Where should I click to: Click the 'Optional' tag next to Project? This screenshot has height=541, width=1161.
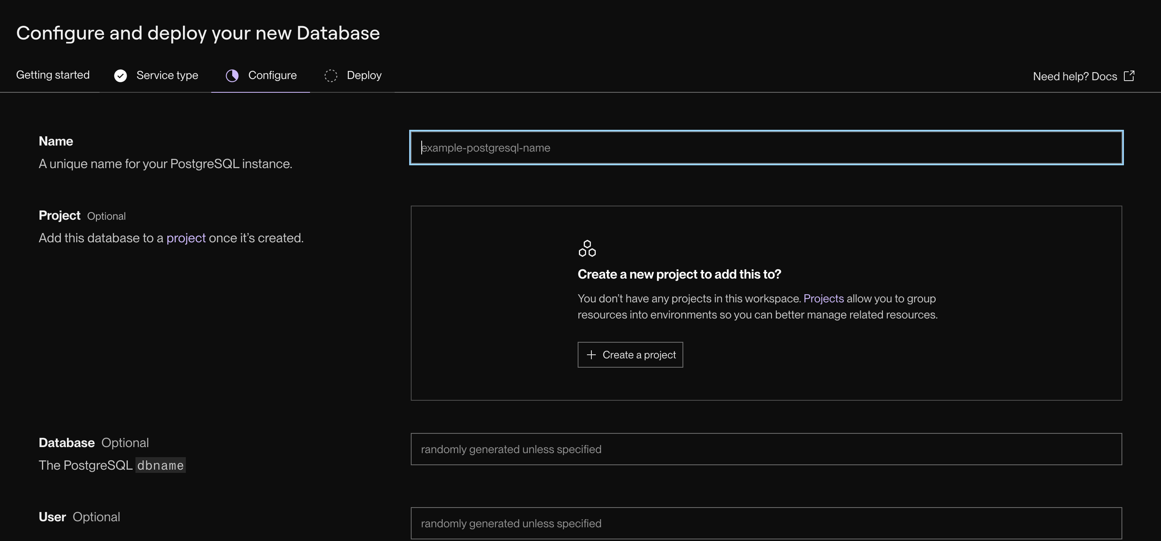click(x=106, y=216)
